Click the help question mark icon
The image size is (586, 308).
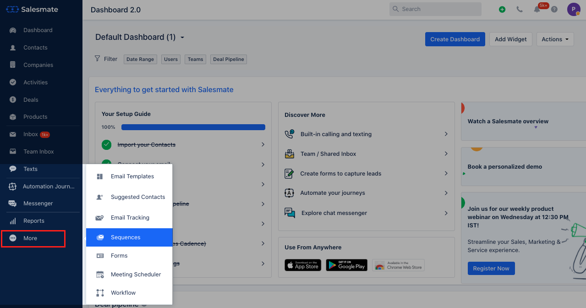click(x=554, y=9)
